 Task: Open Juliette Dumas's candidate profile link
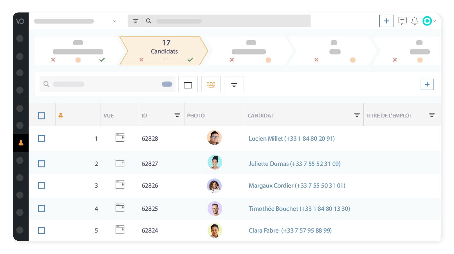(294, 164)
